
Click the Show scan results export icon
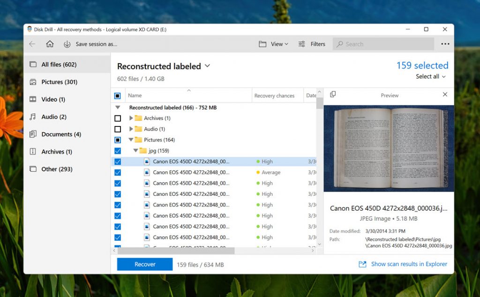[362, 264]
